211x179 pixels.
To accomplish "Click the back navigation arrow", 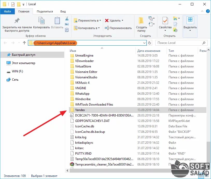I will [5, 43].
